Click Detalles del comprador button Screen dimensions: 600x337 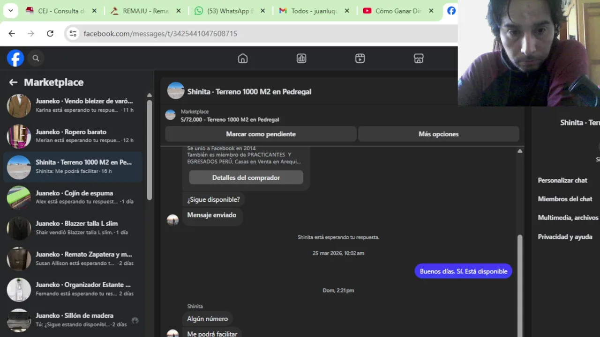246,178
